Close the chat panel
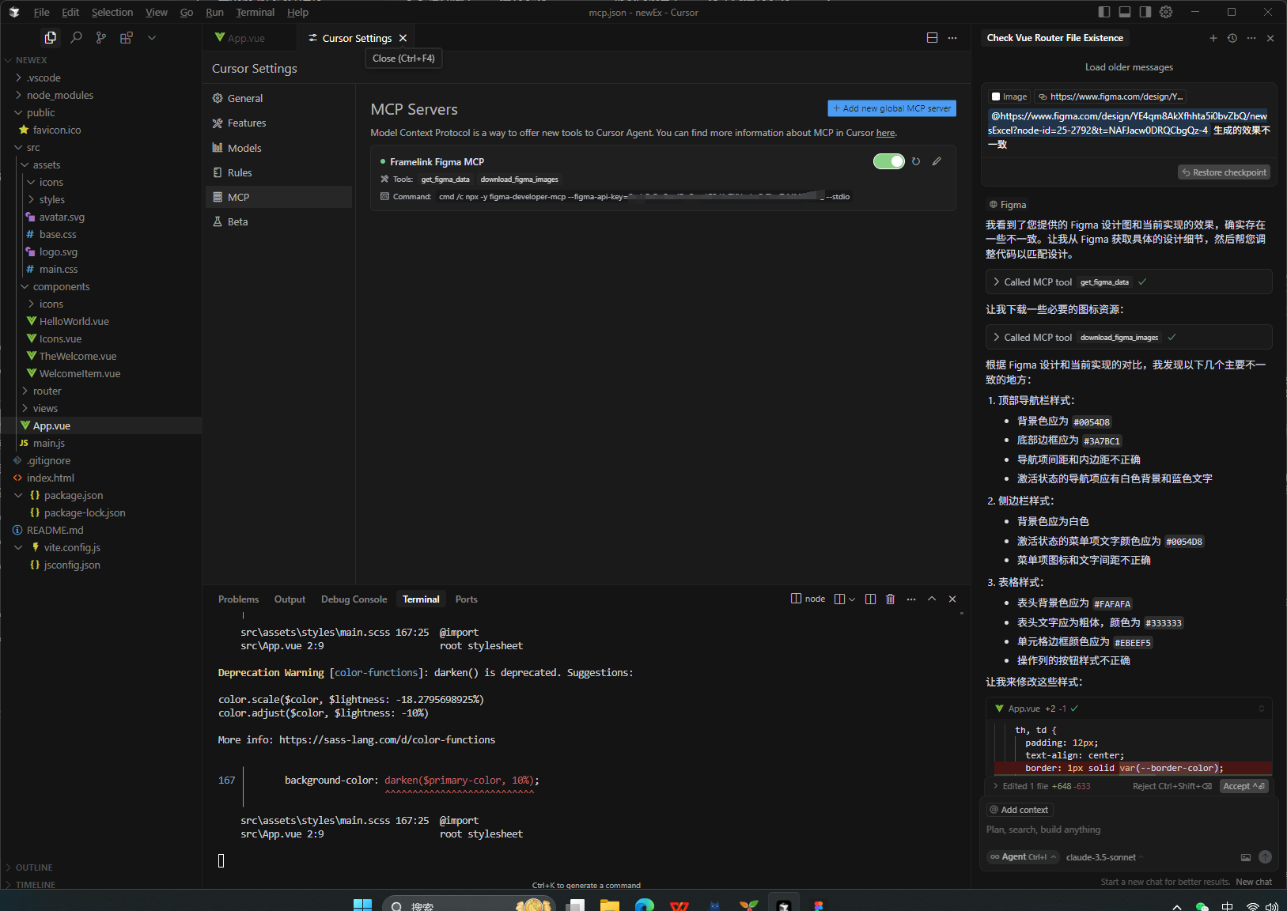The height and width of the screenshot is (911, 1287). coord(1270,38)
